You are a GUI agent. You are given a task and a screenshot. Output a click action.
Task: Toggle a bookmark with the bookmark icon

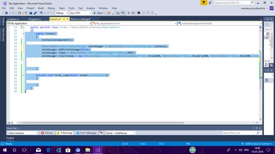tap(139, 13)
